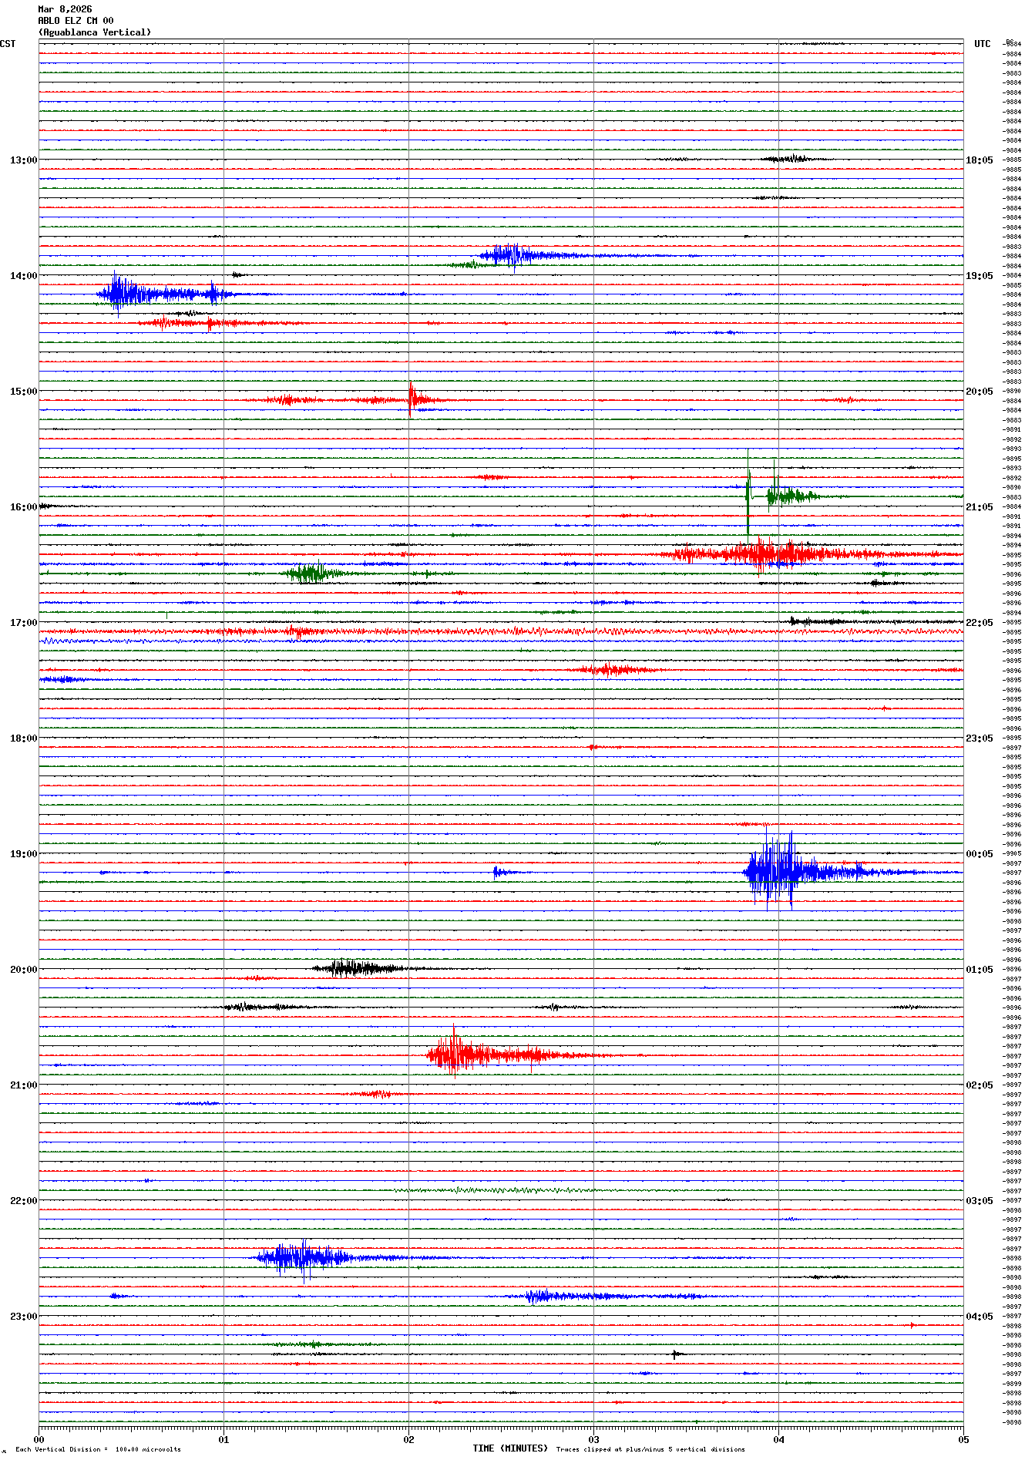The width and height of the screenshot is (1025, 1460).
Task: Click the CST header label
Action: [8, 44]
